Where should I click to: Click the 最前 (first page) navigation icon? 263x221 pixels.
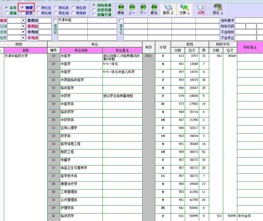(121, 7)
